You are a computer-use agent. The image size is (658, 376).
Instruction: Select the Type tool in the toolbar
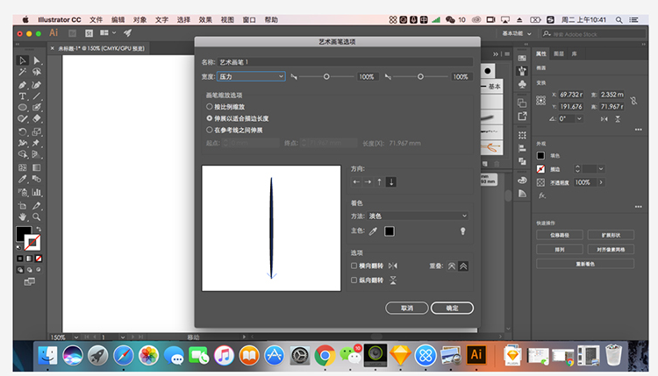[x=23, y=96]
